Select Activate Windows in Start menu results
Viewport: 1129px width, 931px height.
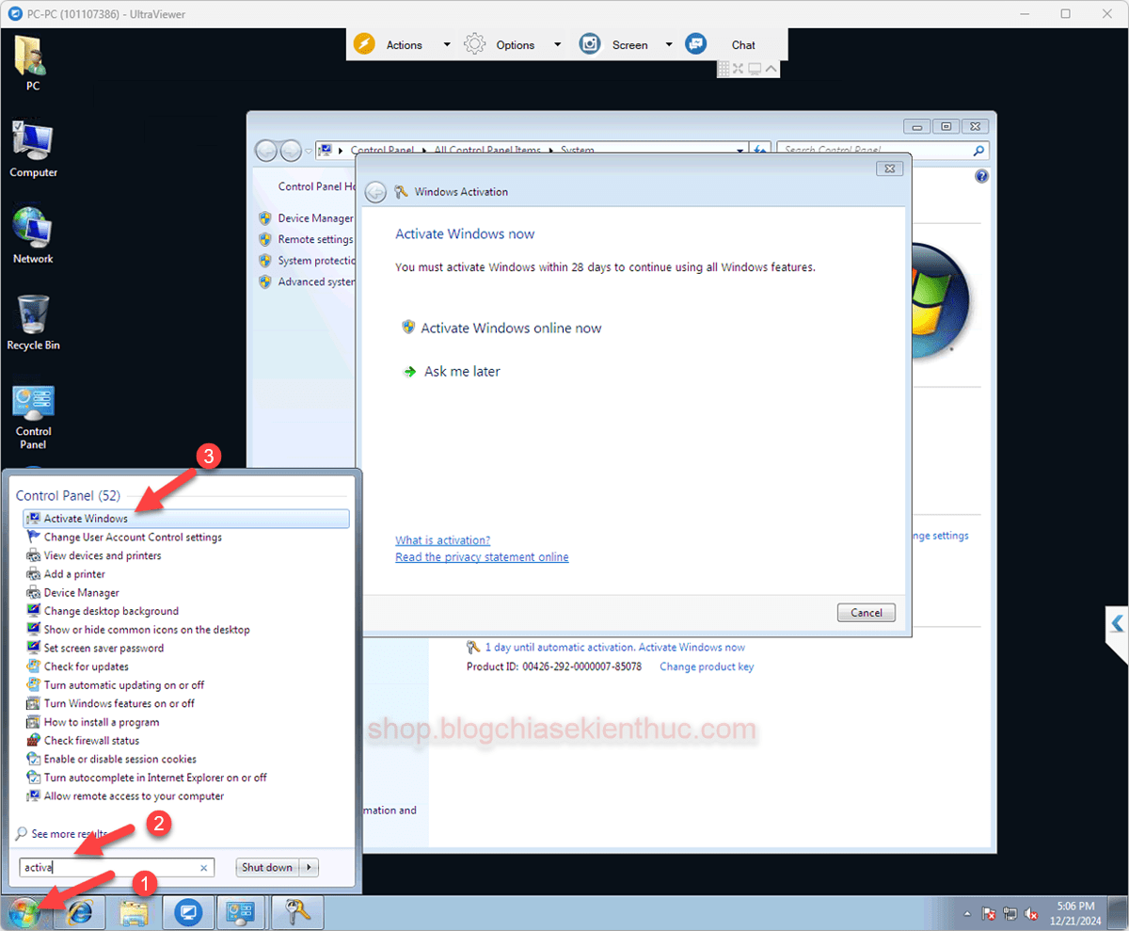(186, 519)
